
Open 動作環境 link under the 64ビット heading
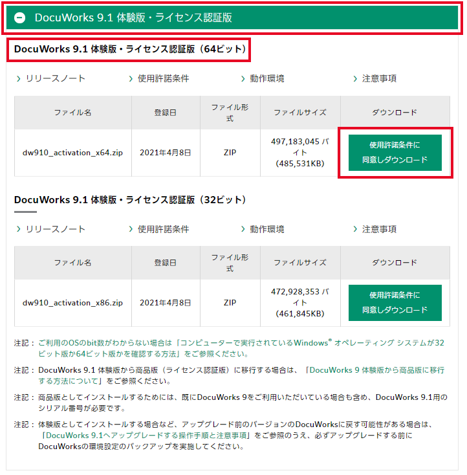tap(267, 78)
